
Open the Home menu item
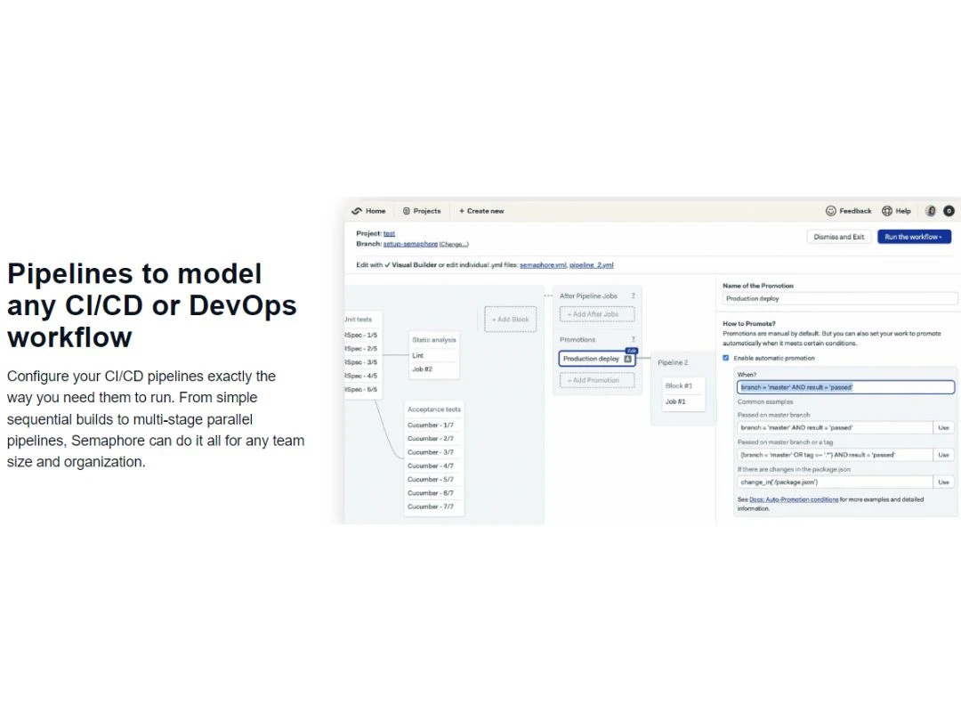(x=376, y=211)
